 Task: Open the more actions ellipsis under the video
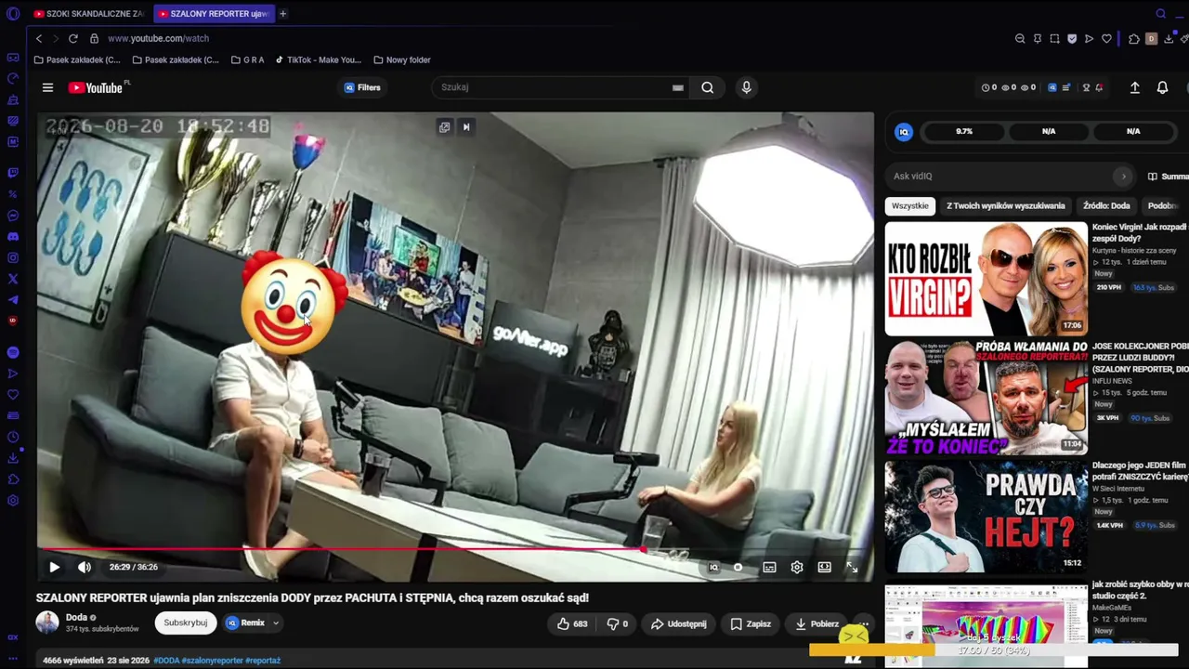click(x=863, y=623)
